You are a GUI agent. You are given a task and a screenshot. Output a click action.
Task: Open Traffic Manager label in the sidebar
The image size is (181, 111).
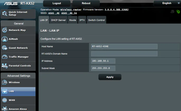pyautogui.click(x=19, y=57)
